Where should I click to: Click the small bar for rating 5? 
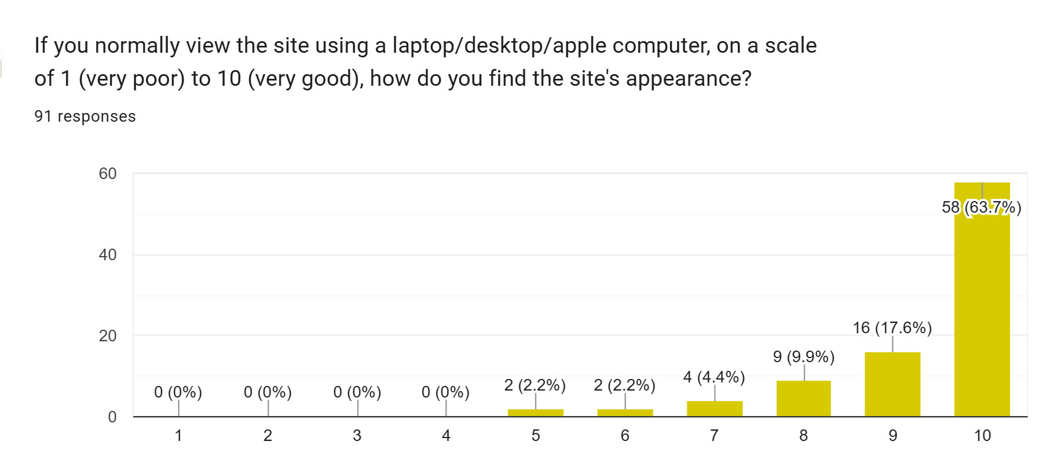[x=535, y=413]
